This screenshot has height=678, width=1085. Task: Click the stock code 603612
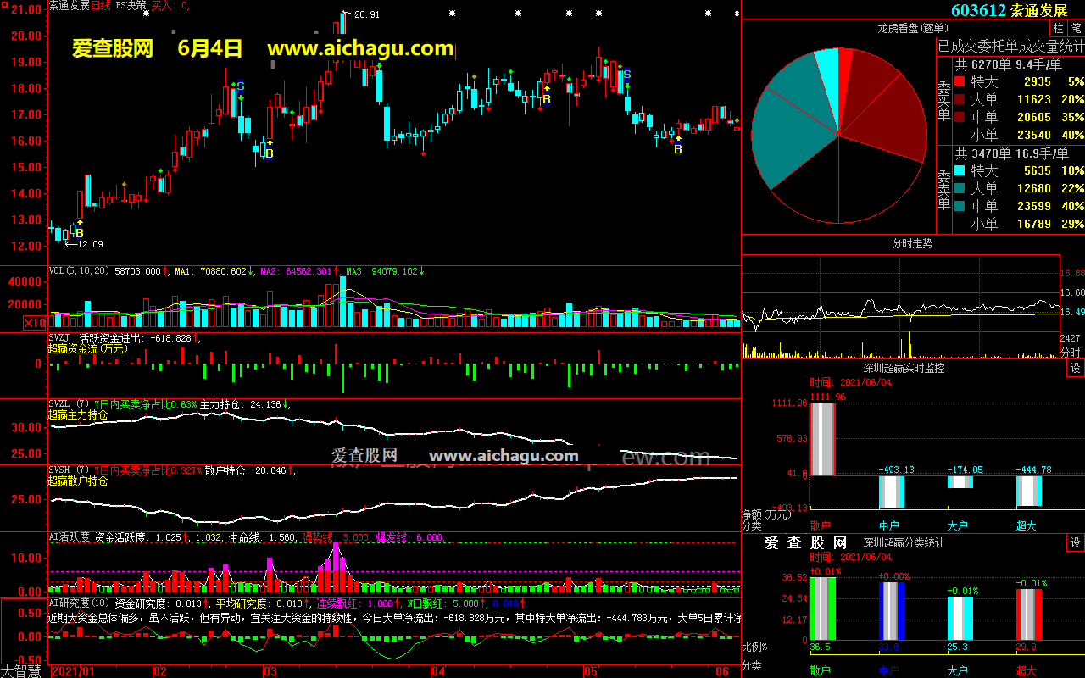pyautogui.click(x=978, y=10)
